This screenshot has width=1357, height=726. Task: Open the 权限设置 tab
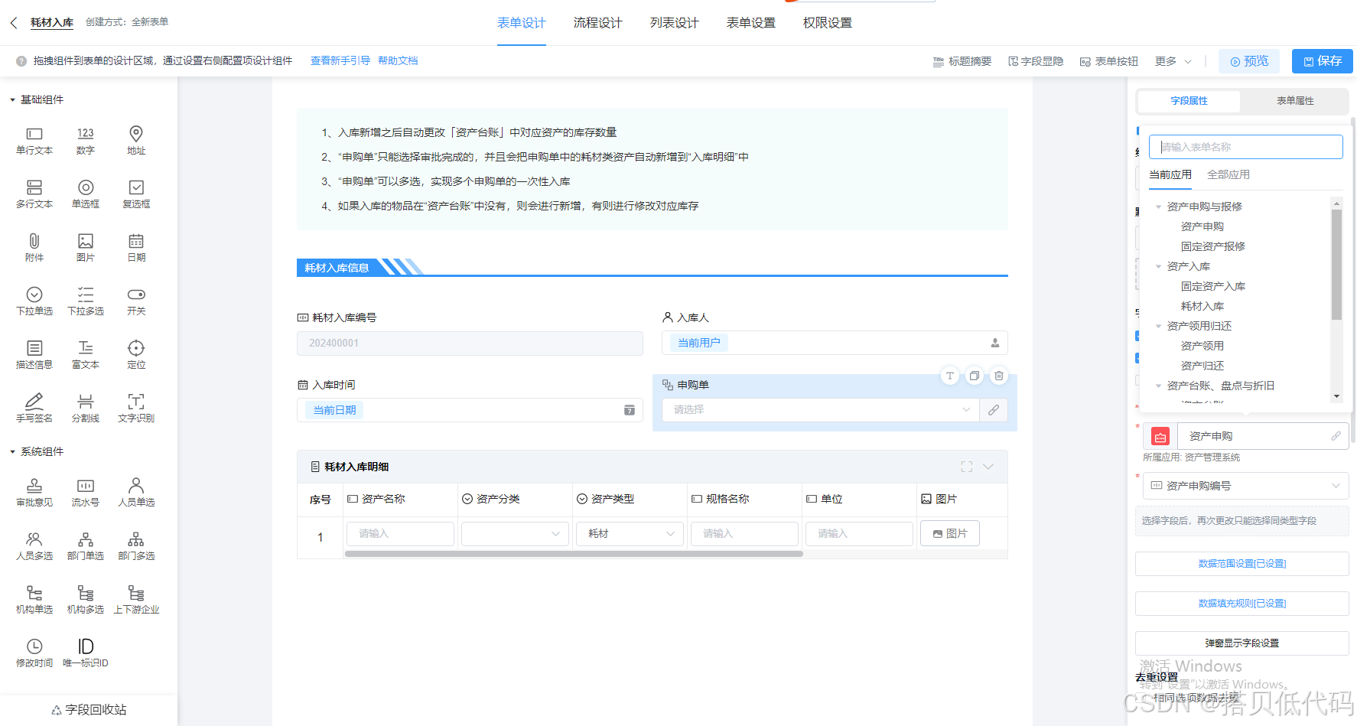[x=828, y=23]
